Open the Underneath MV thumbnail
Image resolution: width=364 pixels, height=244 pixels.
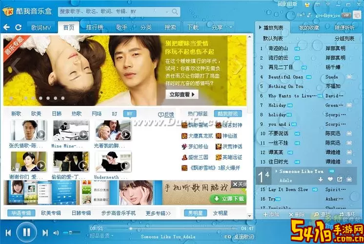tap(113, 162)
